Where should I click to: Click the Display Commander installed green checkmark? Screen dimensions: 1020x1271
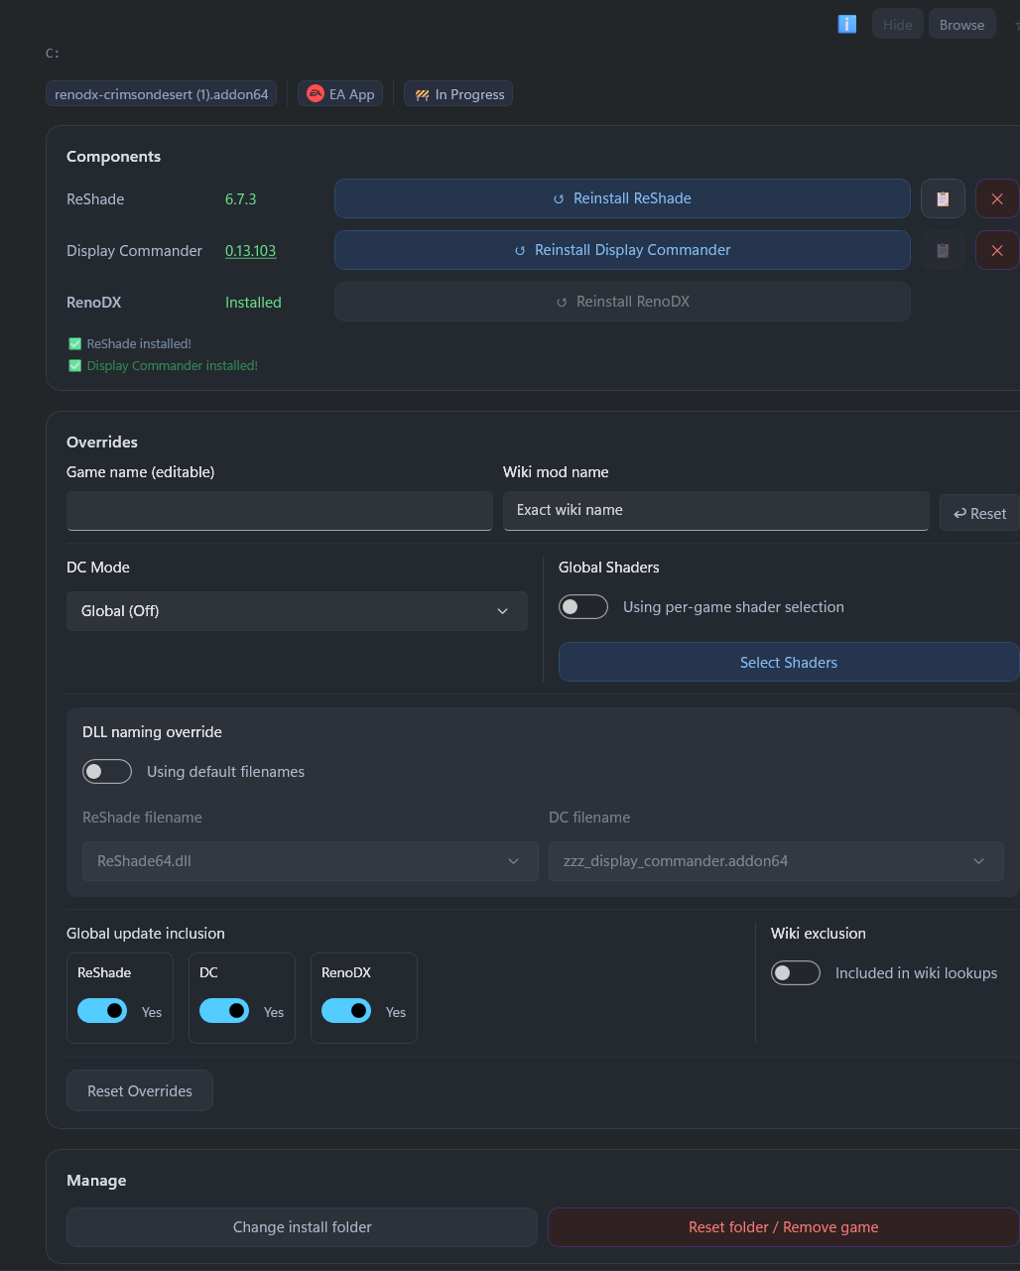(x=74, y=365)
